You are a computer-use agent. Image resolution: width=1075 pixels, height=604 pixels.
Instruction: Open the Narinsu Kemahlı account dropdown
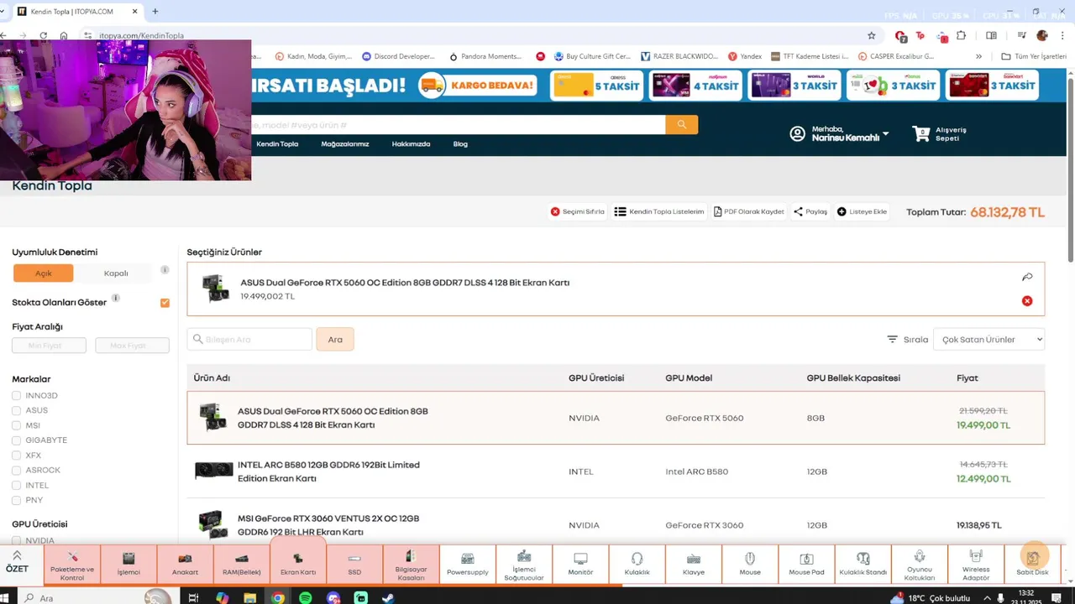pos(839,133)
